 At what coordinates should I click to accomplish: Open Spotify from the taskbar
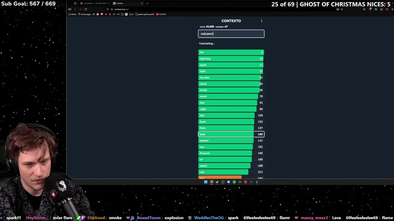pyautogui.click(x=234, y=182)
